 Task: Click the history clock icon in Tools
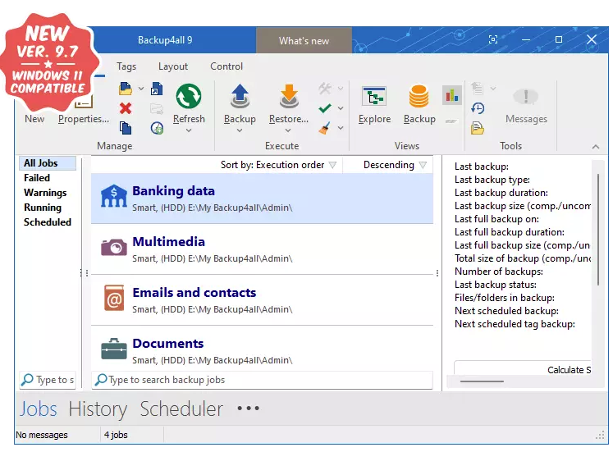click(x=478, y=108)
